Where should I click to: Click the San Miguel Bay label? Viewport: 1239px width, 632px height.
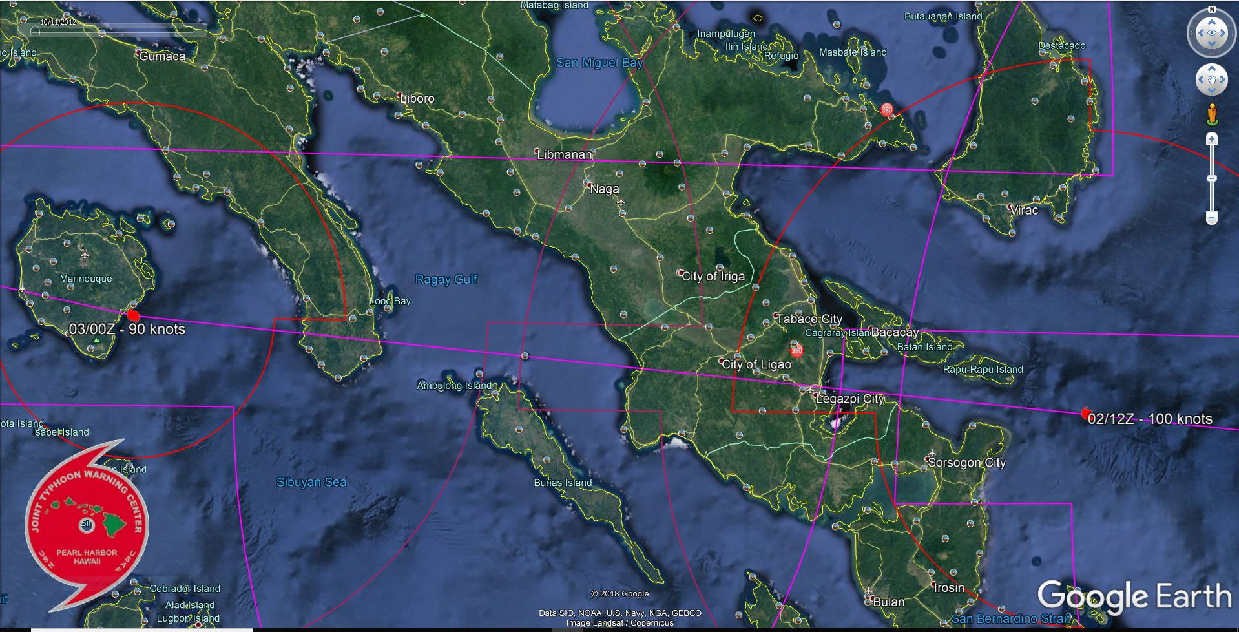pyautogui.click(x=599, y=63)
